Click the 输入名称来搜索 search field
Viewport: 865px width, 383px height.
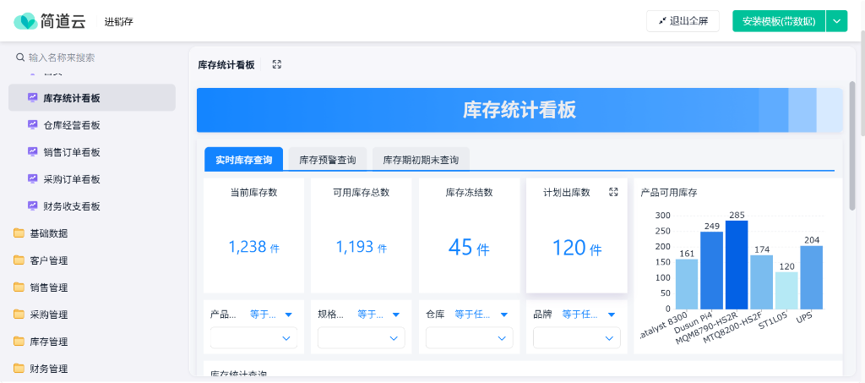92,57
